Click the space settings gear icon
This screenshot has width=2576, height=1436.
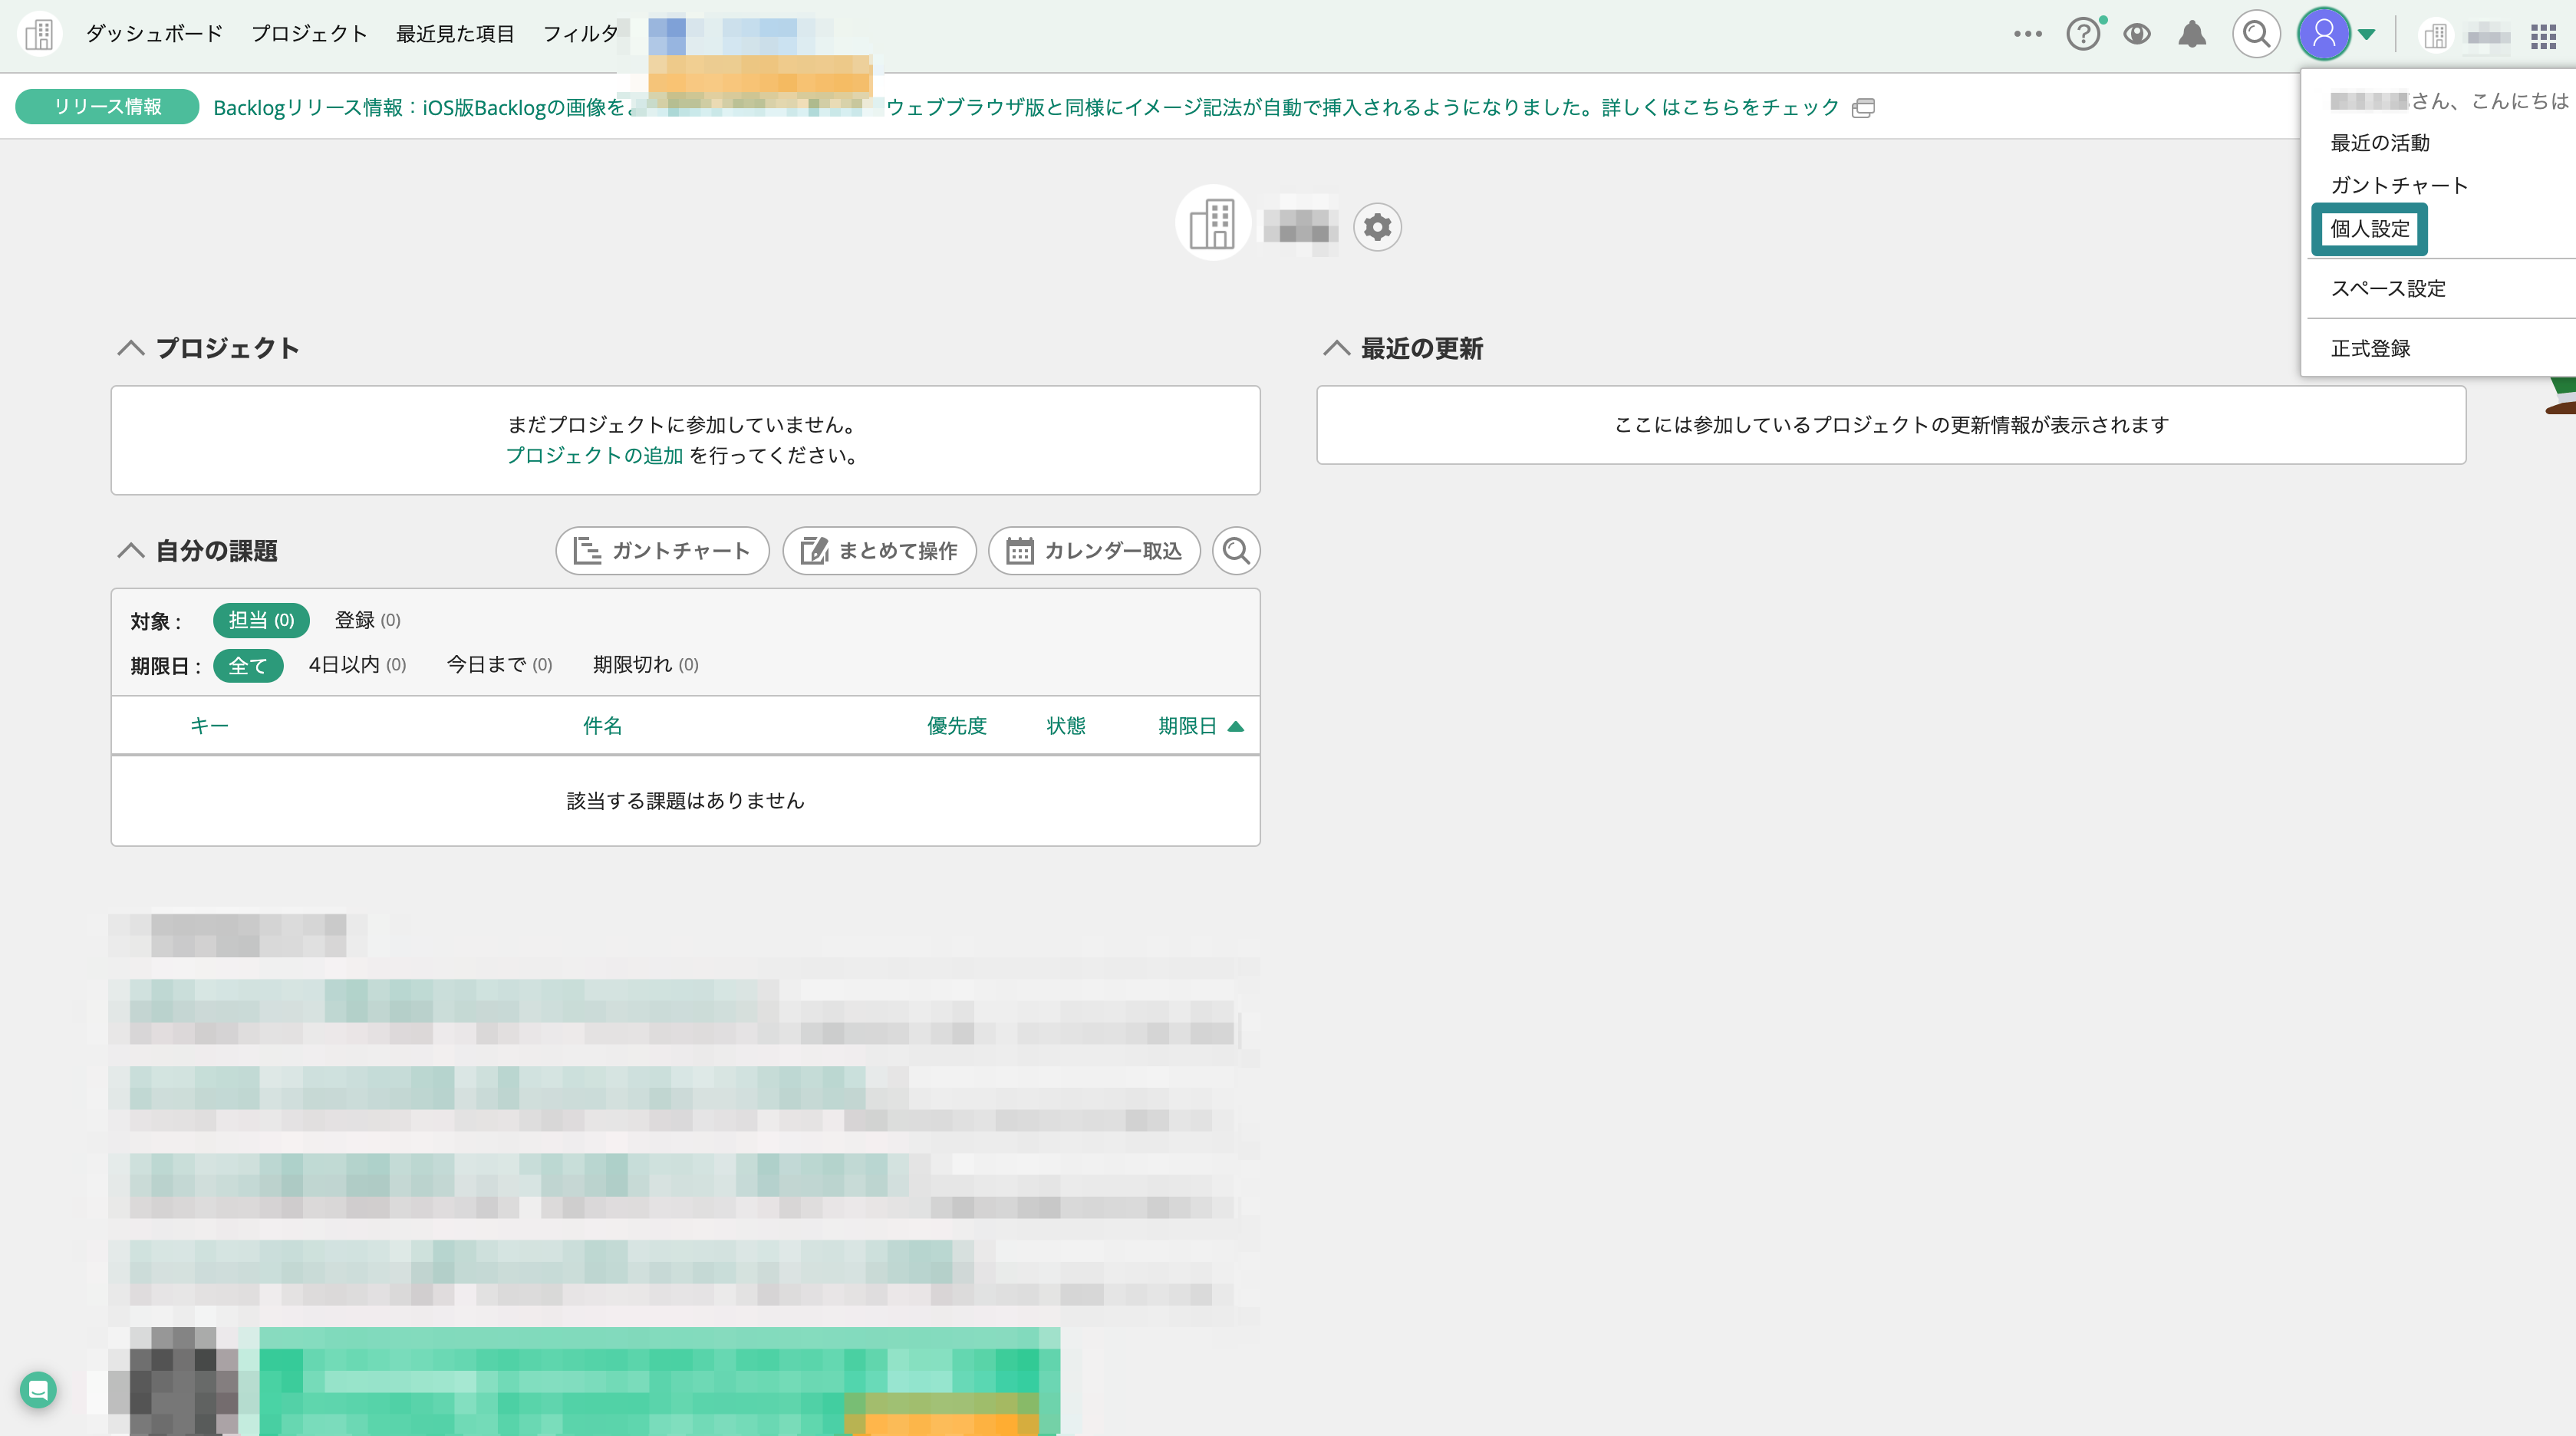[x=1377, y=227]
